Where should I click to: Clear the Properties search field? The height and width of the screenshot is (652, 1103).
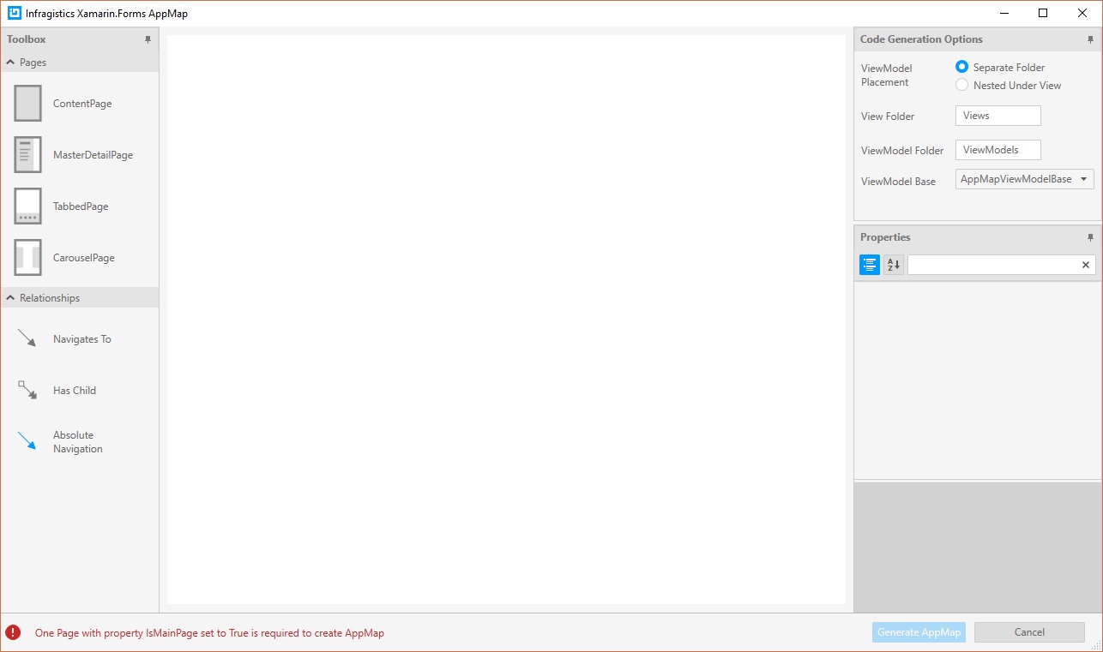point(1085,264)
